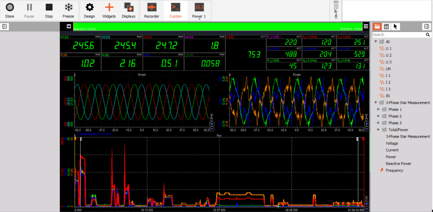
Task: Switch to the Recorder display
Action: coord(152,11)
